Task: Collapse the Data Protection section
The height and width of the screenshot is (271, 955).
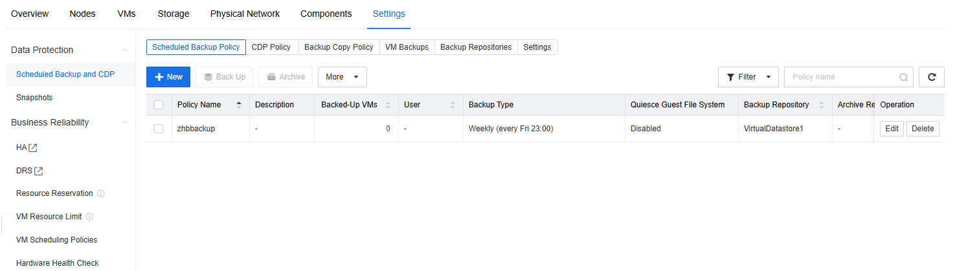Action: (x=125, y=50)
